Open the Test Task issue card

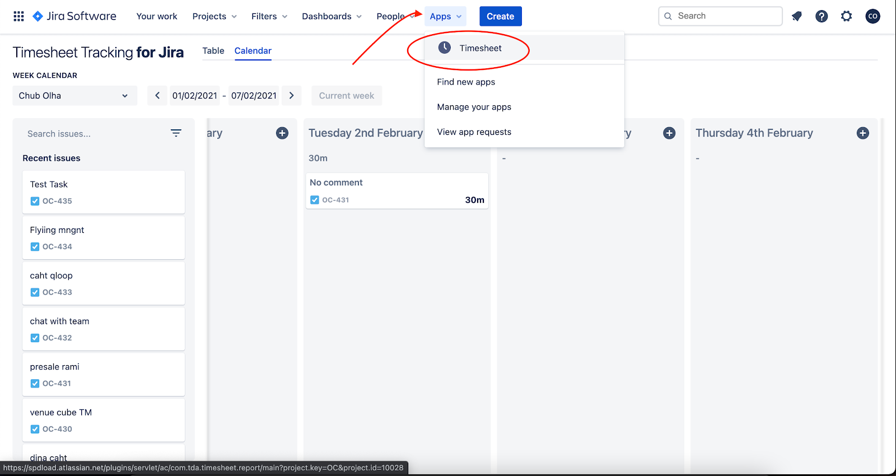[104, 192]
